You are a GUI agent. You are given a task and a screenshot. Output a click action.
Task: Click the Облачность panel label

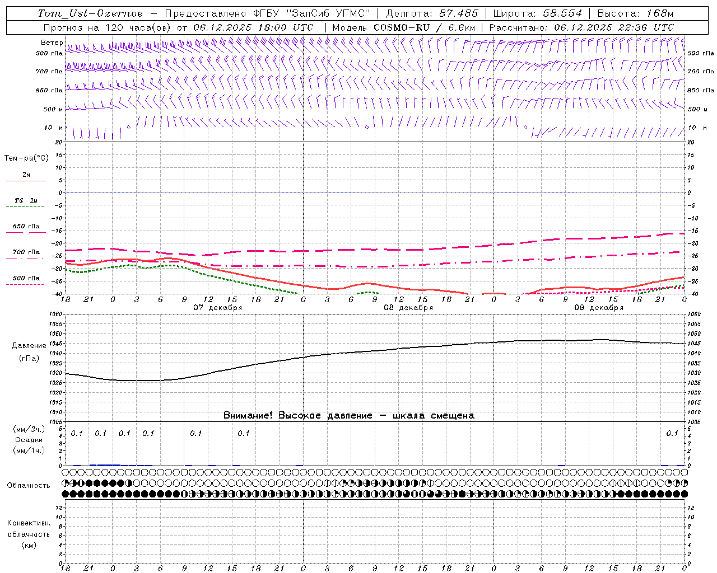click(x=29, y=486)
